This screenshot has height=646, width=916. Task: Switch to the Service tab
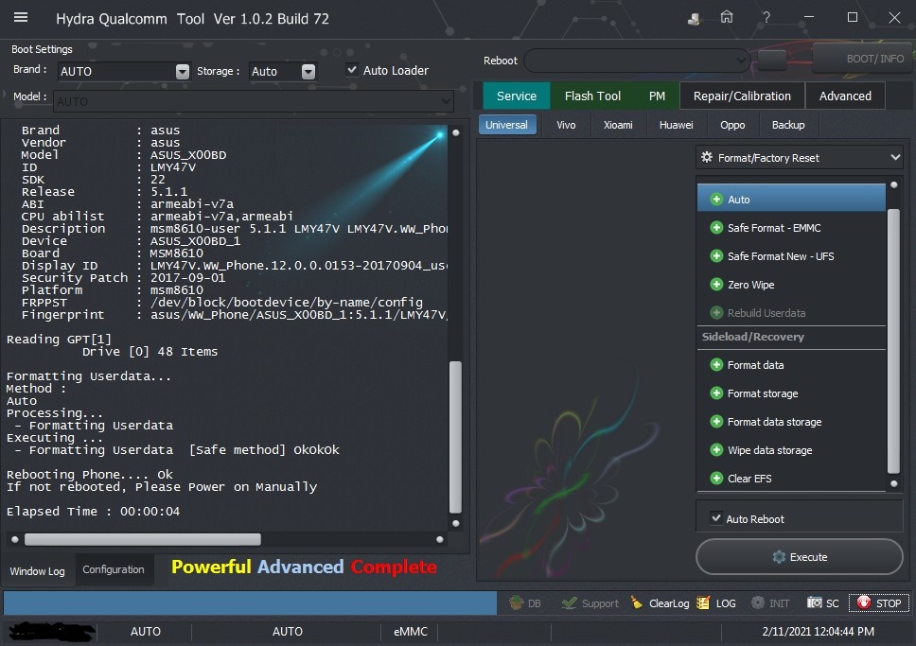click(517, 96)
